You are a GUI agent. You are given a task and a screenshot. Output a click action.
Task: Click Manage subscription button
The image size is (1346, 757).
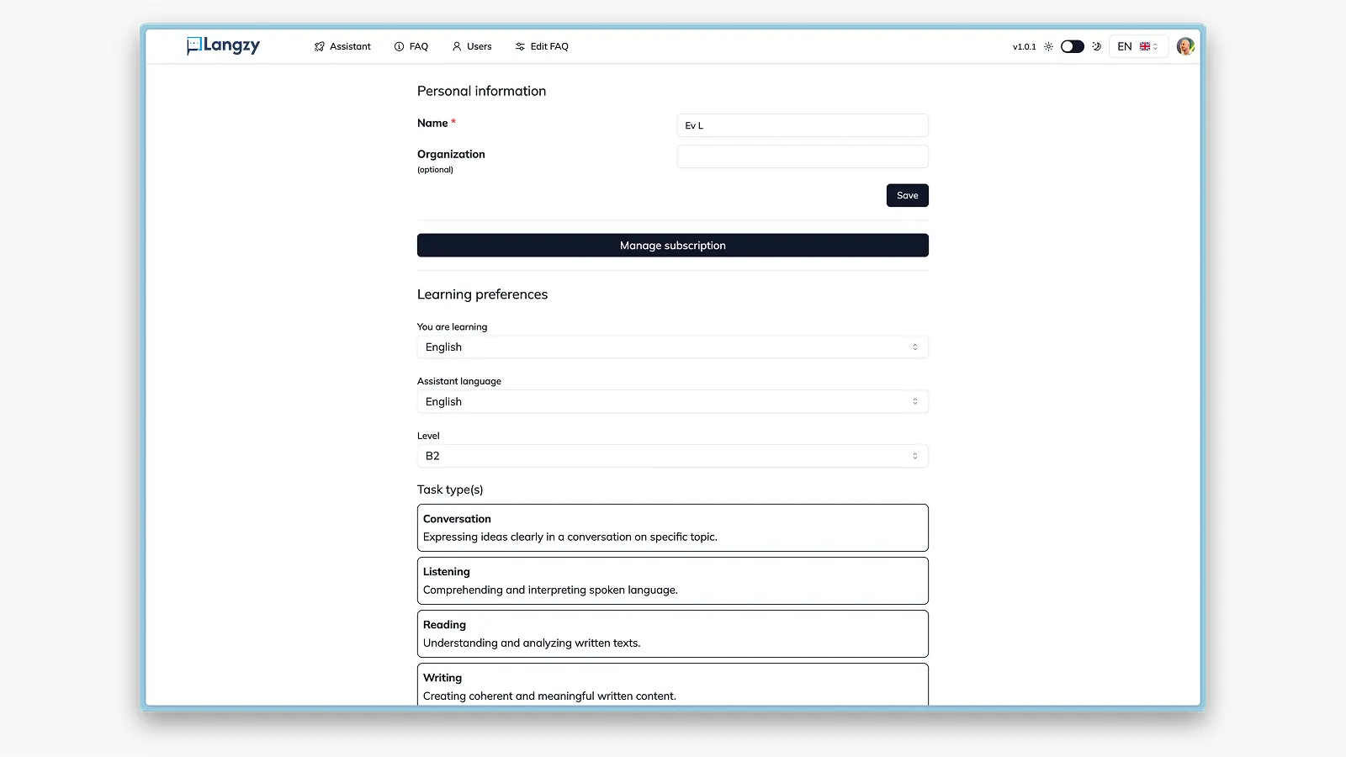pyautogui.click(x=673, y=246)
